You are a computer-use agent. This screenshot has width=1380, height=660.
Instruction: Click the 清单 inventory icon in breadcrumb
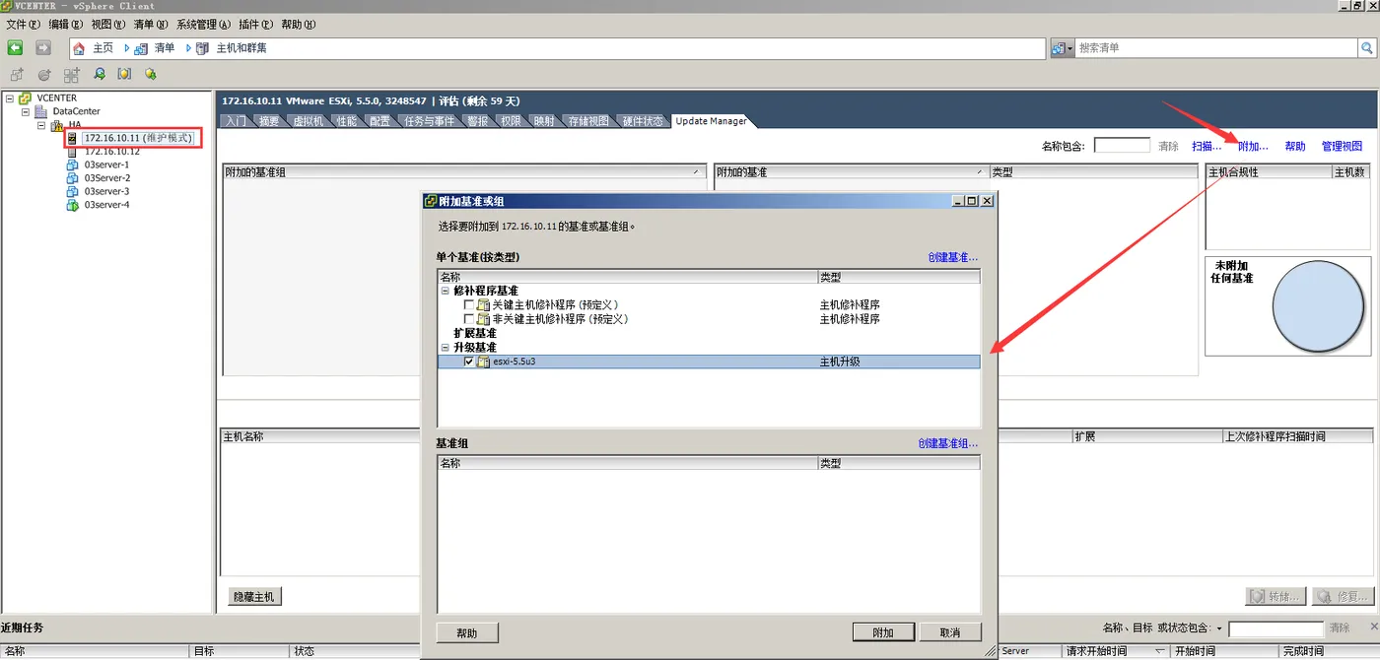pyautogui.click(x=141, y=48)
